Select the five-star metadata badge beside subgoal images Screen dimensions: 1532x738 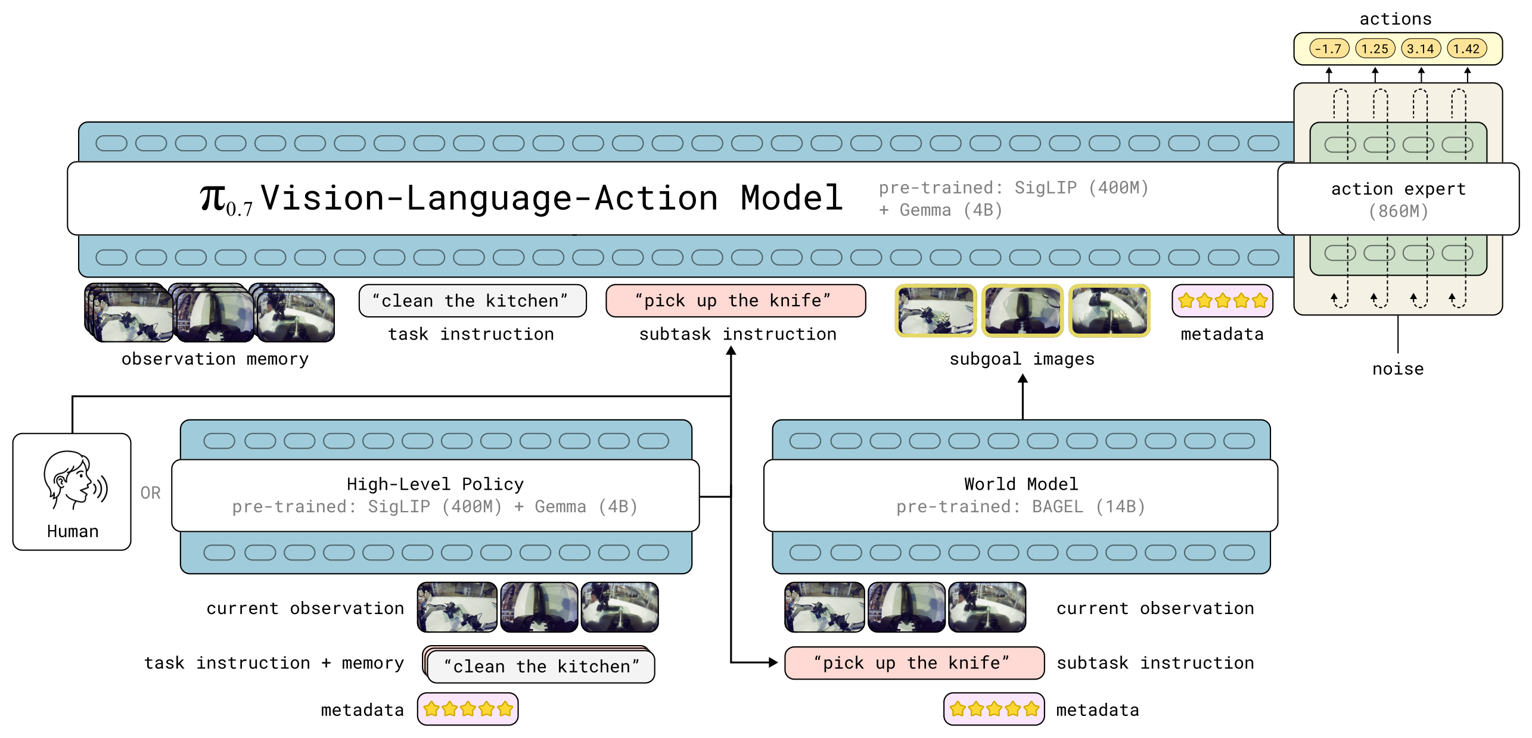click(1222, 301)
